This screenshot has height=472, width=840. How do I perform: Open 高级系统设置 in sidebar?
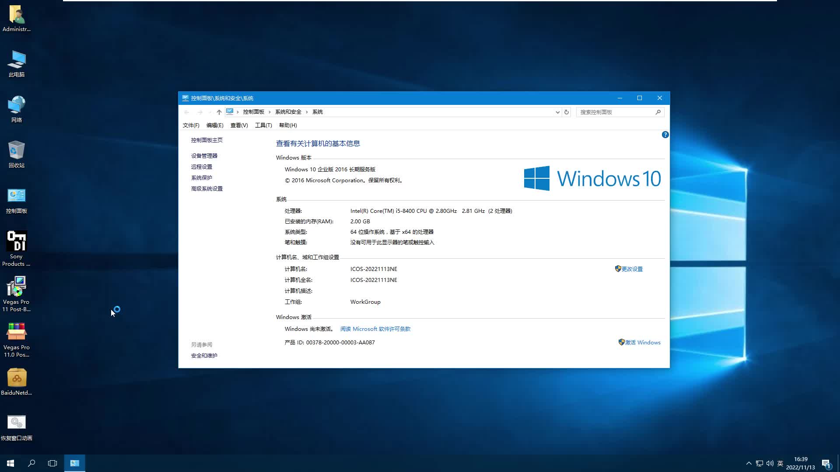click(x=206, y=188)
